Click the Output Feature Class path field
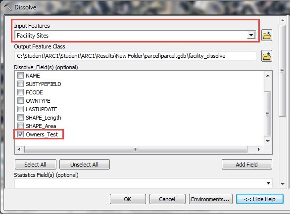This screenshot has height=214, width=290. point(135,56)
